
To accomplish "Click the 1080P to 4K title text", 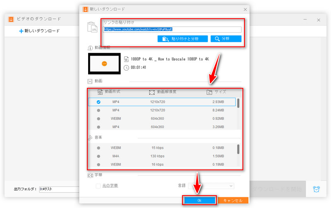I will (x=170, y=59).
